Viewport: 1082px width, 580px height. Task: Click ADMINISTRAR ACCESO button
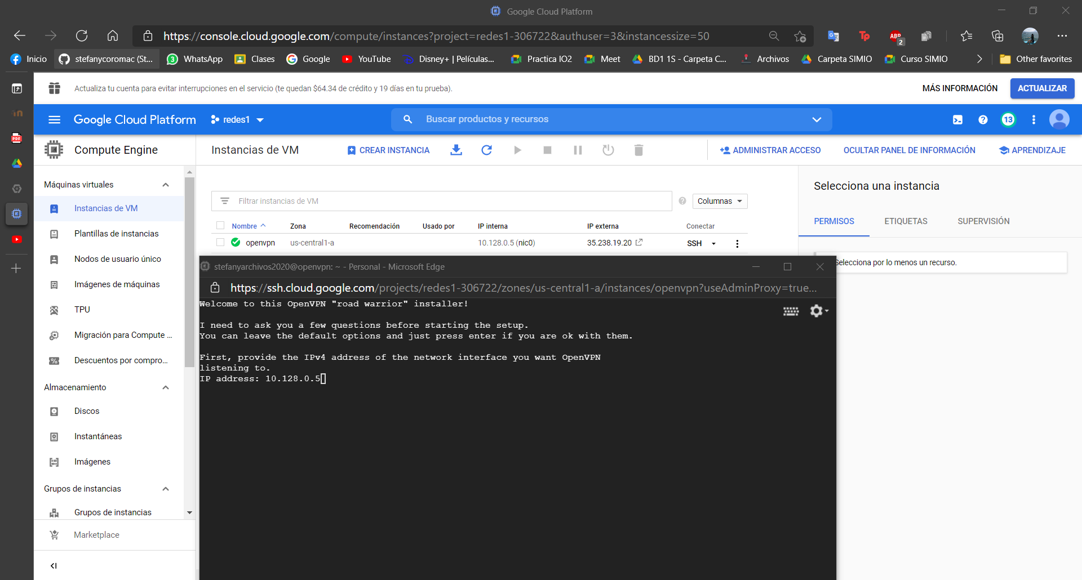(770, 150)
